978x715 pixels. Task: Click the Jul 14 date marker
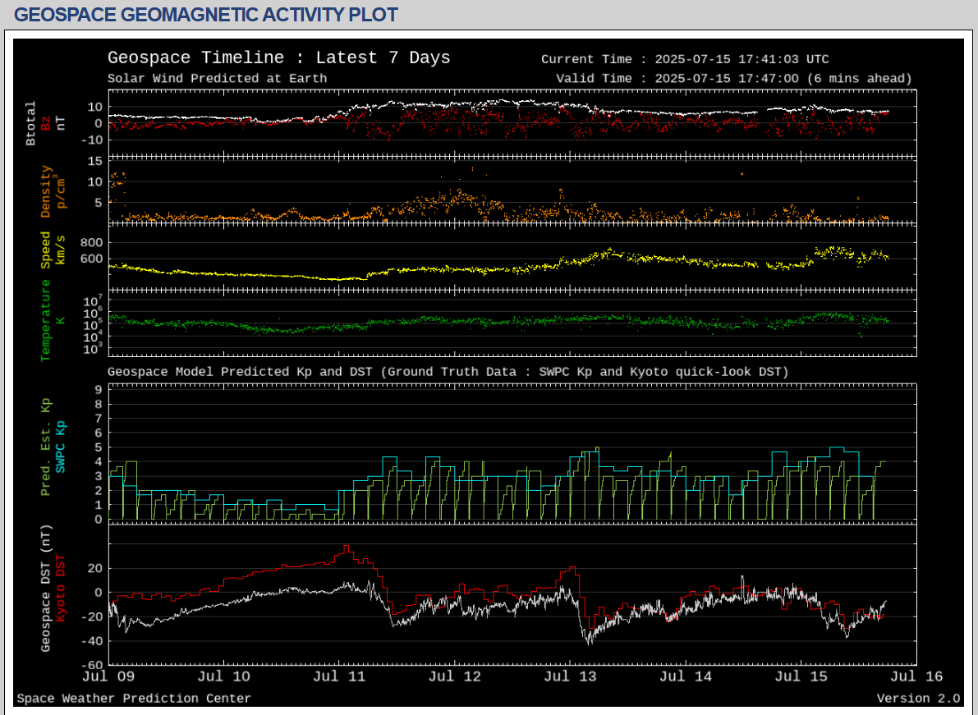pyautogui.click(x=686, y=676)
